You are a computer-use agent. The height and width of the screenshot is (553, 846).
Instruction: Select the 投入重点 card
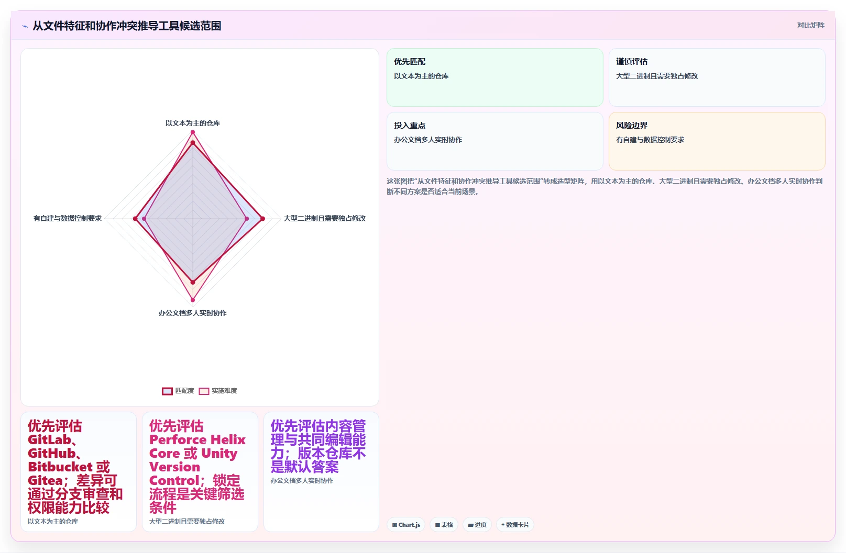pyautogui.click(x=495, y=141)
